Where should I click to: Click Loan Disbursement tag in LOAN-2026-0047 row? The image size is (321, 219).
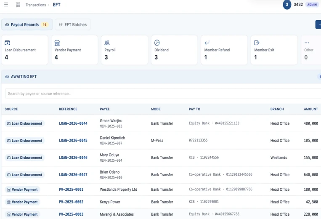pyautogui.click(x=24, y=175)
